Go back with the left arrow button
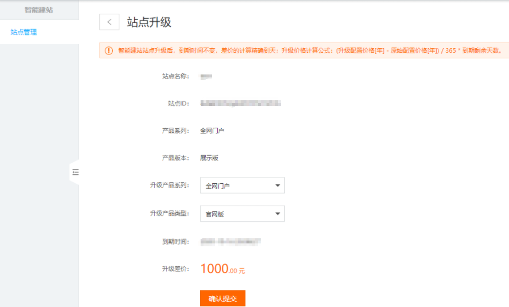This screenshot has width=509, height=307. tap(109, 22)
